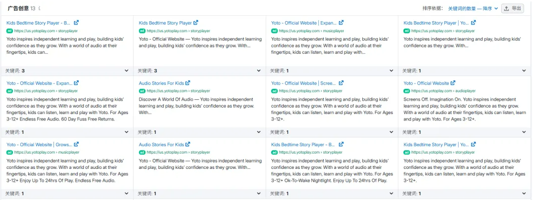Click the 广告创意 13 heading
Image resolution: width=533 pixels, height=200 pixels.
(21, 8)
